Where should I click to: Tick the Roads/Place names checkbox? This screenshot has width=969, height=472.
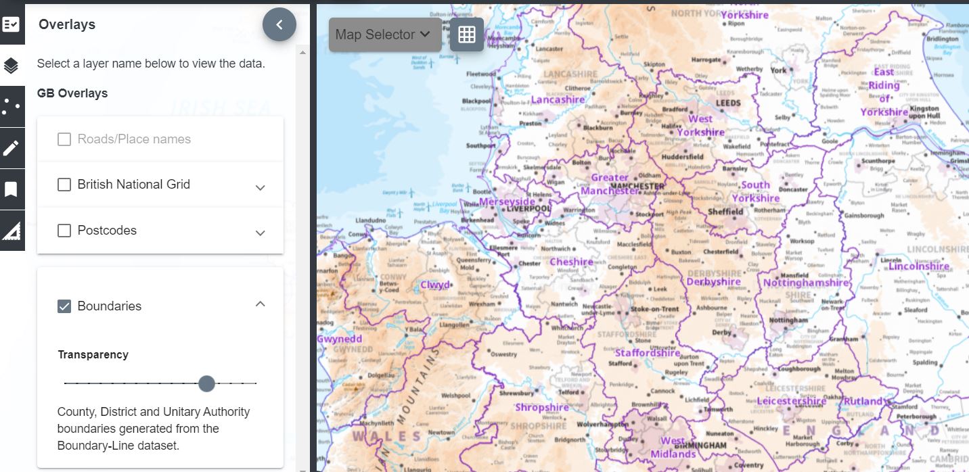[64, 139]
